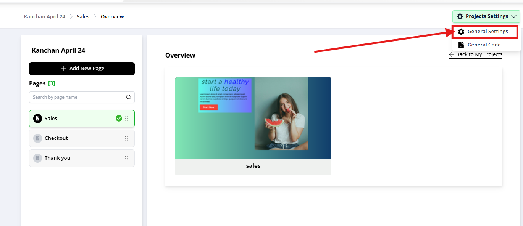Click the sales label under thumbnail
This screenshot has width=523, height=226.
pos(253,166)
